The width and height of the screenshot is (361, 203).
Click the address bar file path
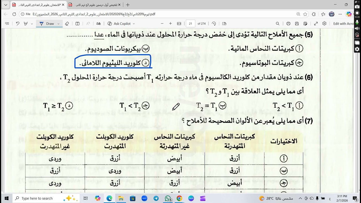click(94, 14)
